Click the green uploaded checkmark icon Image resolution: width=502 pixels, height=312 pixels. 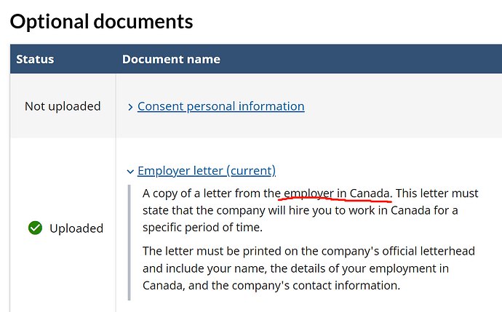click(35, 228)
